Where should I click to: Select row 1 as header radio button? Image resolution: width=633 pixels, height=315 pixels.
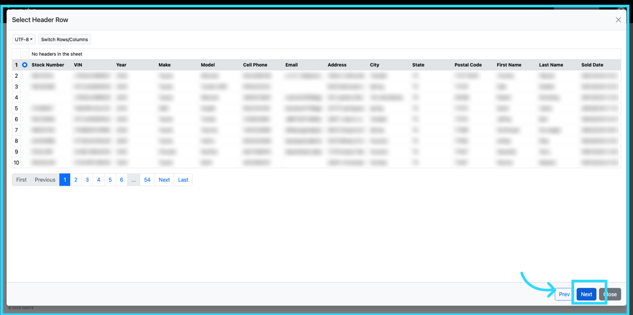(x=25, y=65)
